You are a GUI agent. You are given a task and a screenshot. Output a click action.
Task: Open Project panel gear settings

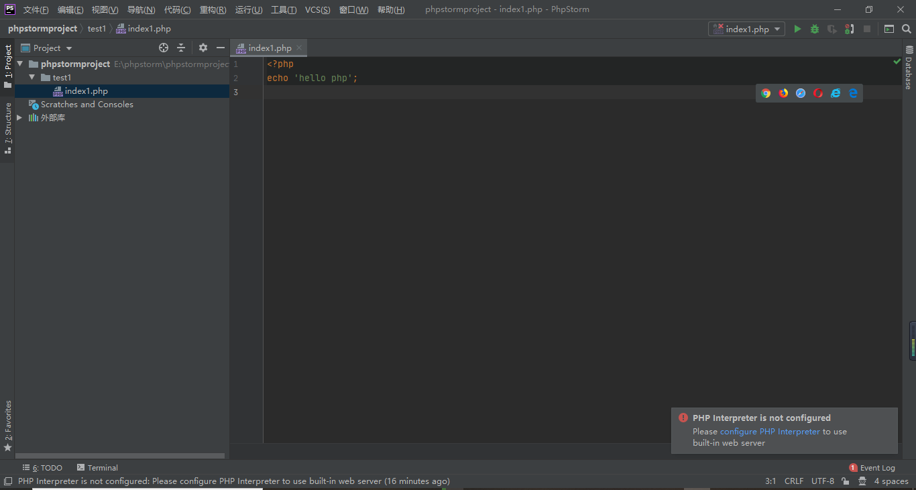(203, 48)
